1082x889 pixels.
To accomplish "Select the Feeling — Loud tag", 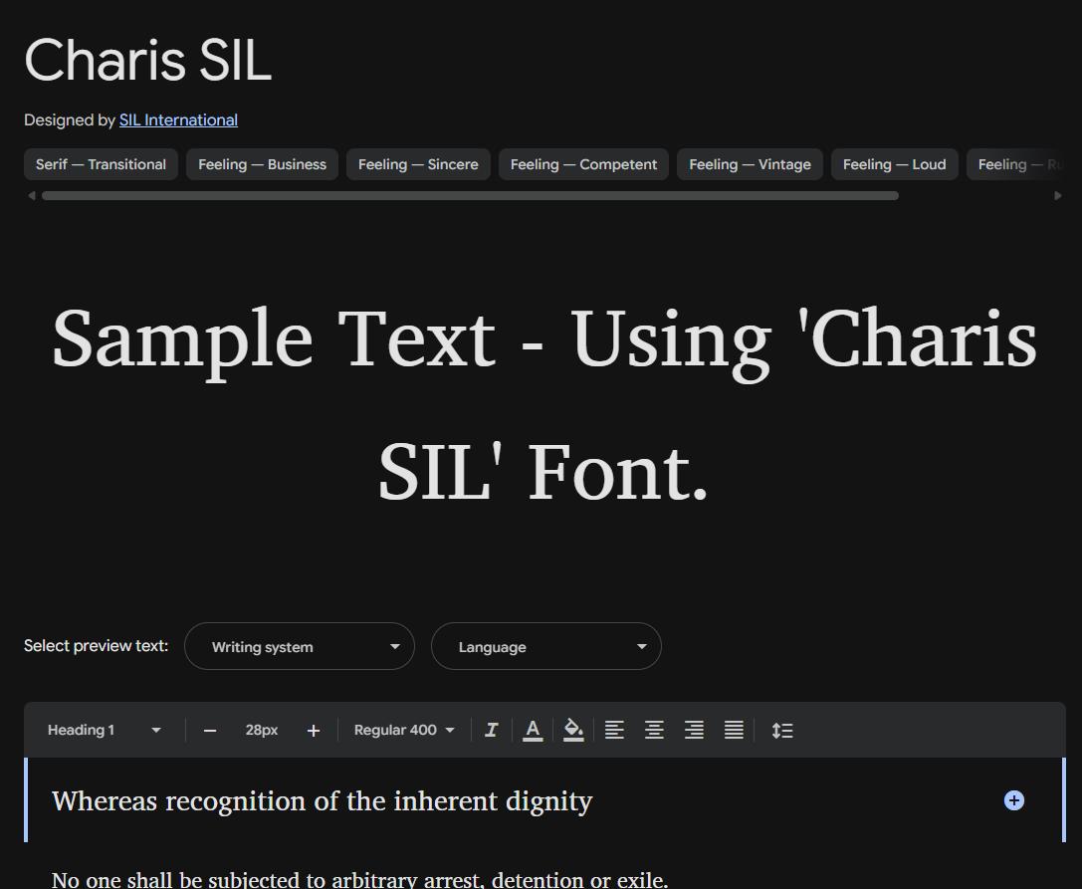I will [894, 164].
